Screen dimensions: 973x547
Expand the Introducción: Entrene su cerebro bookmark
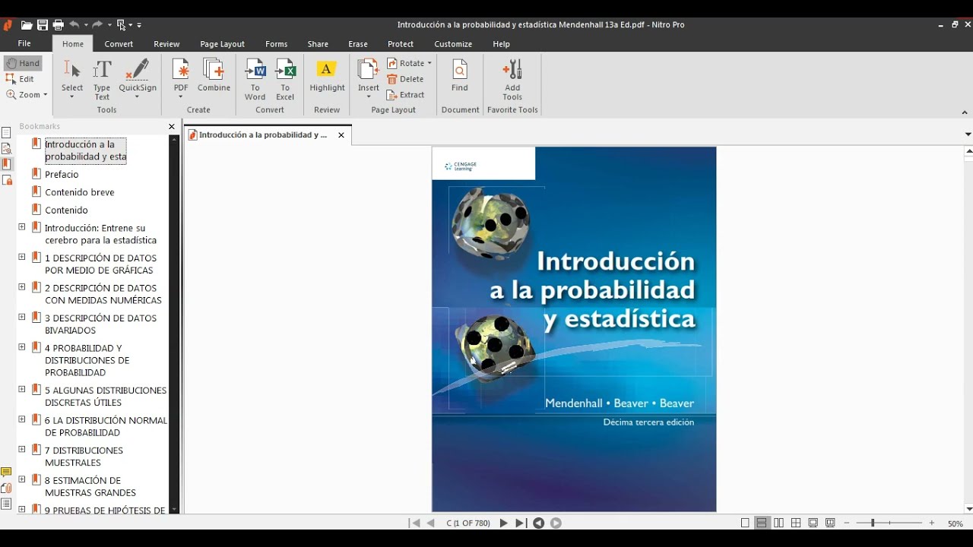click(x=22, y=227)
